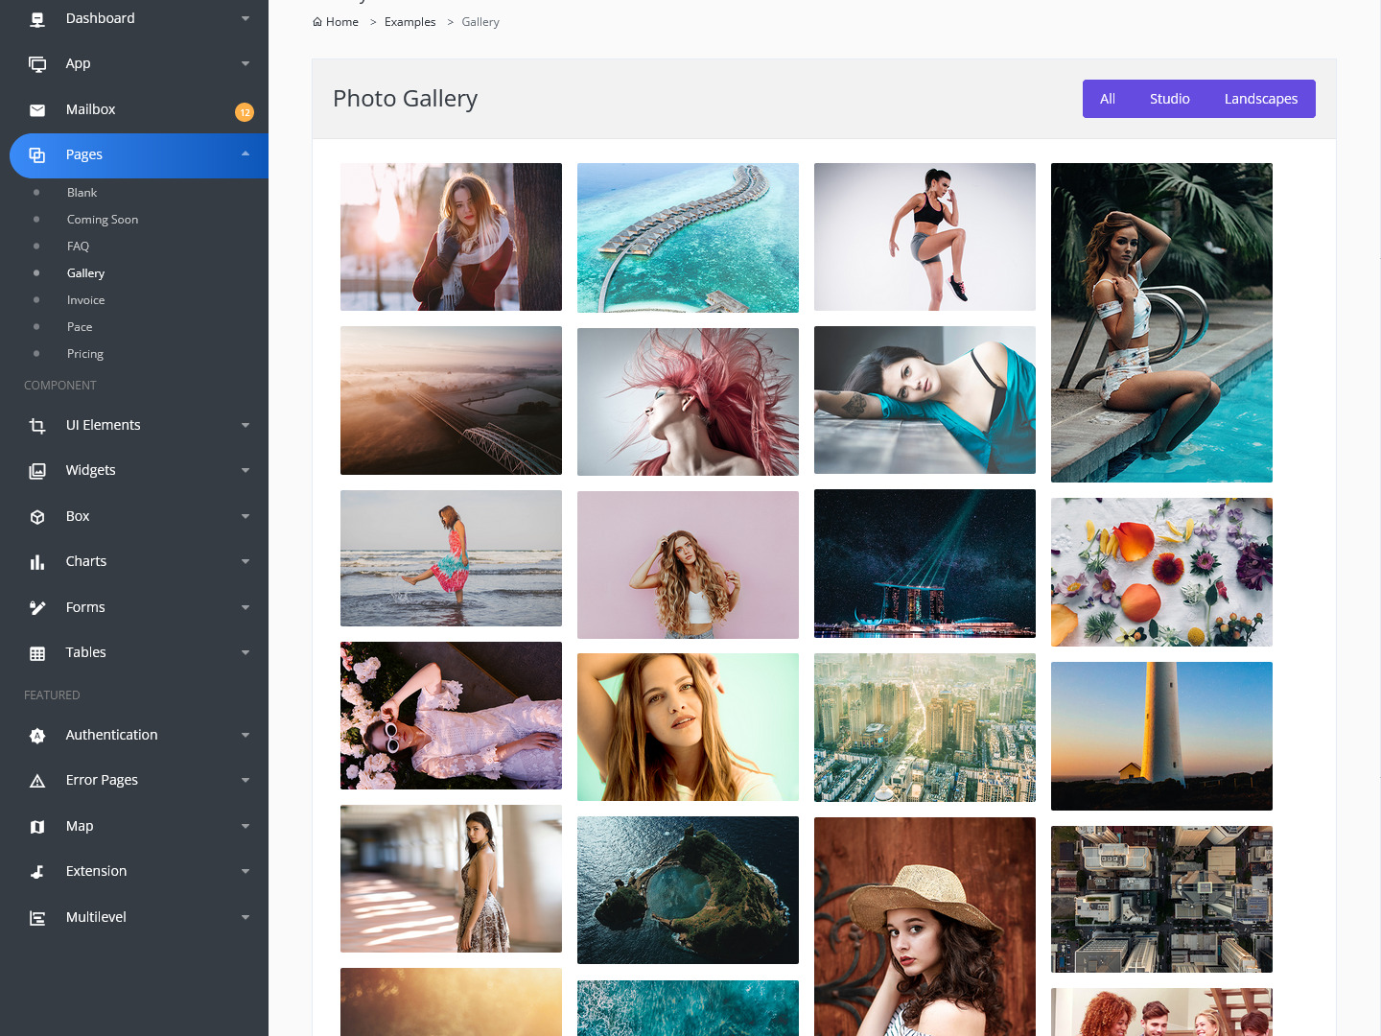Click the Extension music note icon
Image resolution: width=1381 pixels, height=1036 pixels.
pyautogui.click(x=37, y=872)
